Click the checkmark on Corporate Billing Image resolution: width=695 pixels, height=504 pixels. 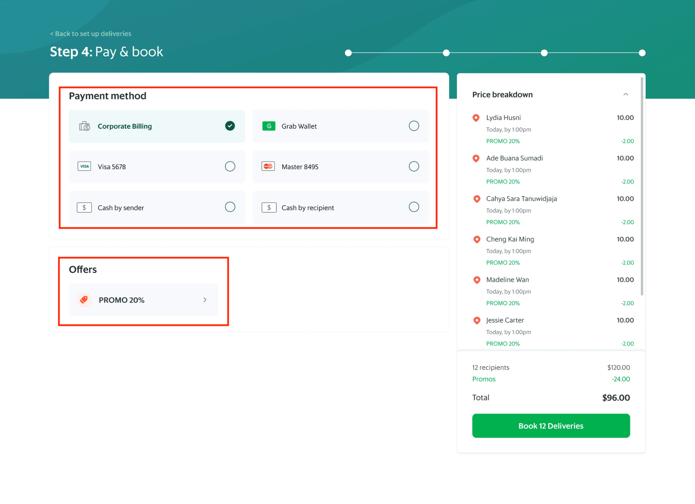pos(229,126)
